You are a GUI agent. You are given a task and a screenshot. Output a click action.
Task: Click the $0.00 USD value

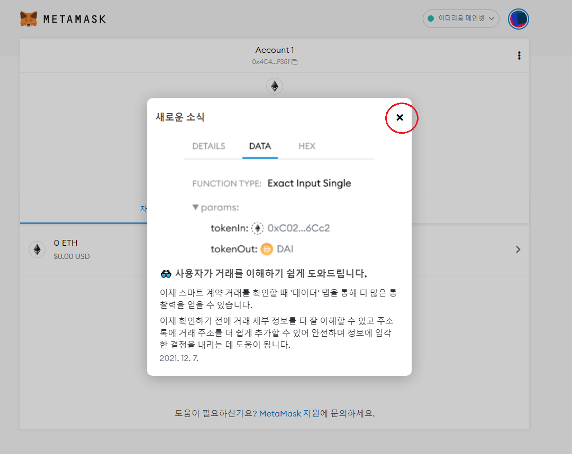[x=71, y=256]
